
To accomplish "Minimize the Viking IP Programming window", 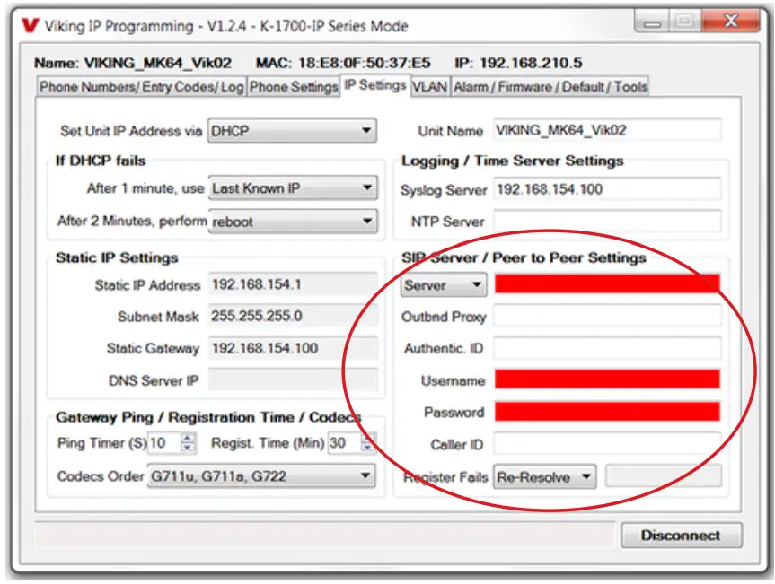I will click(652, 22).
